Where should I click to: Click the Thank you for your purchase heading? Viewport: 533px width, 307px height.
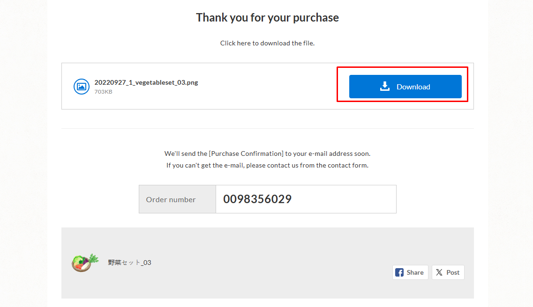click(x=267, y=18)
